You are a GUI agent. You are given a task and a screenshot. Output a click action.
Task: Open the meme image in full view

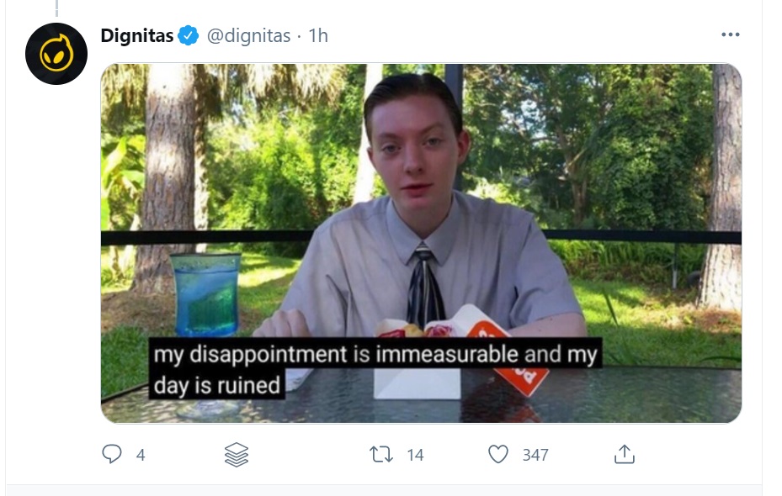421,243
